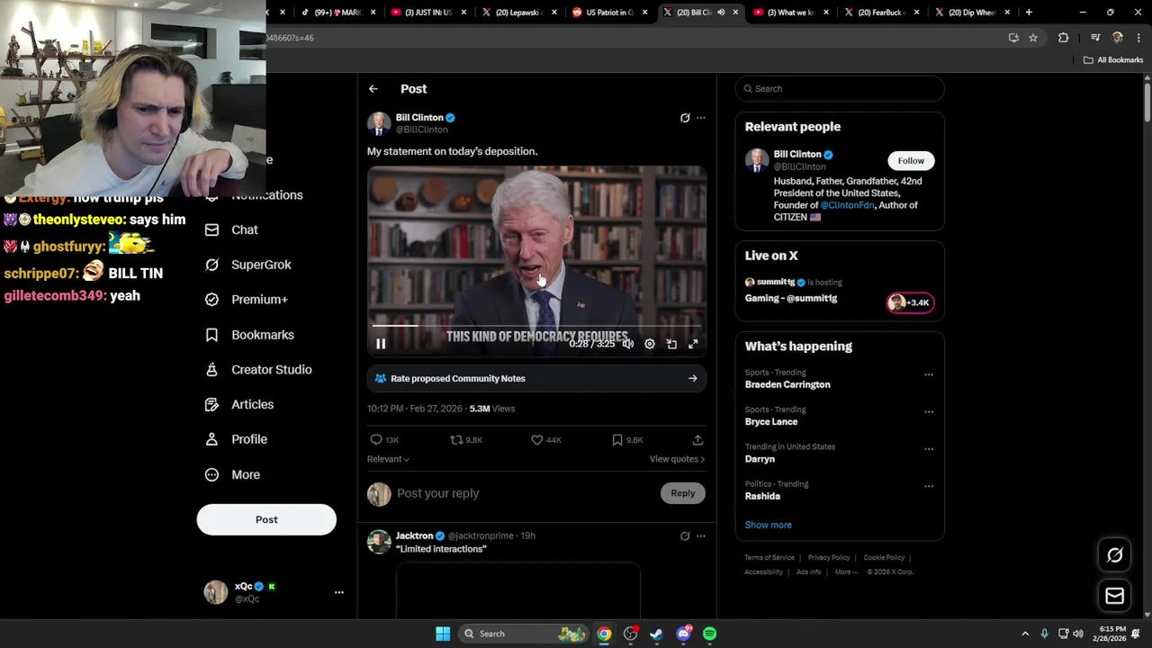Go back using the Post arrow
The image size is (1152, 648).
point(373,89)
